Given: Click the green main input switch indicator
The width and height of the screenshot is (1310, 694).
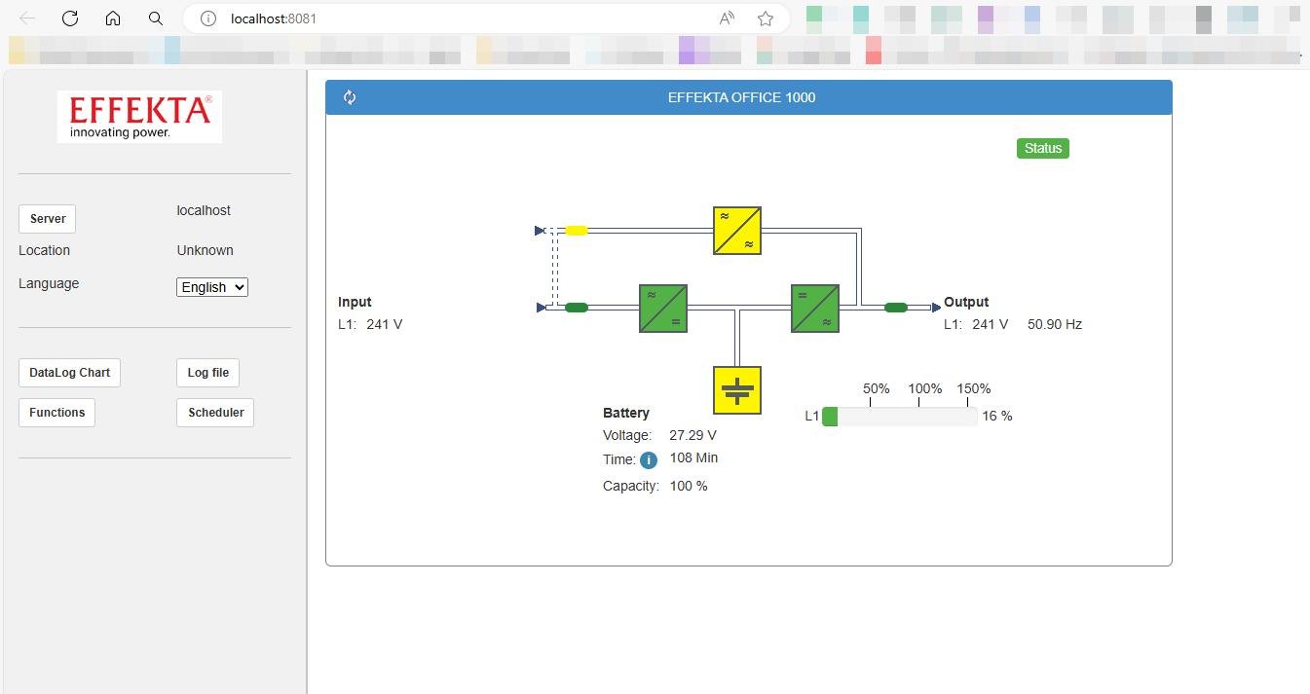Looking at the screenshot, I should [x=577, y=308].
